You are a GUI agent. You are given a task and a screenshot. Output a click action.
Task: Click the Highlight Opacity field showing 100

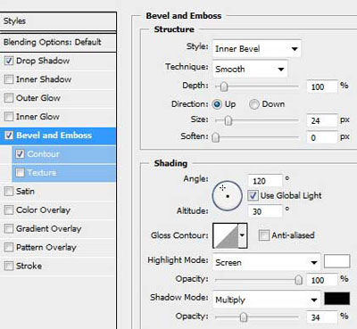tap(322, 280)
